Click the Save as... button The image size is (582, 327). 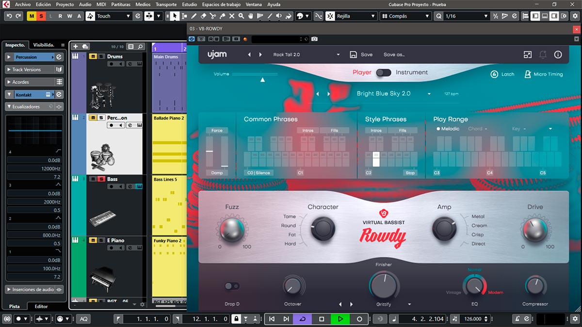tap(394, 55)
